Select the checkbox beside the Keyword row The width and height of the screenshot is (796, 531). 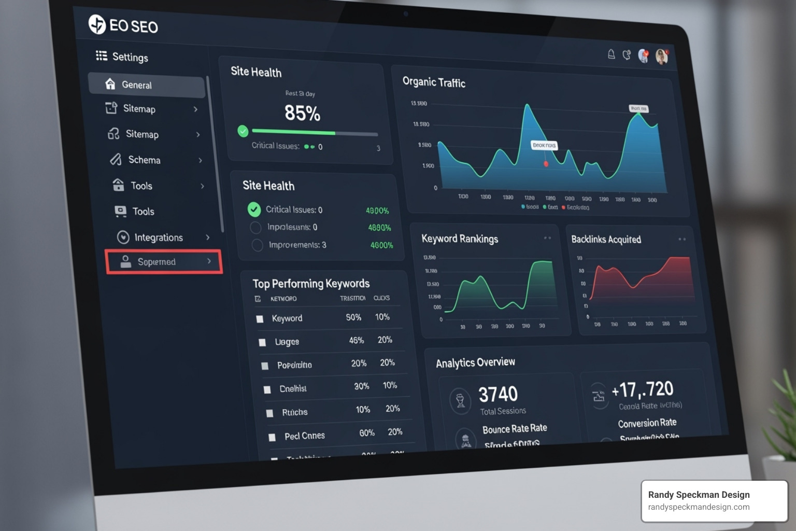[260, 318]
